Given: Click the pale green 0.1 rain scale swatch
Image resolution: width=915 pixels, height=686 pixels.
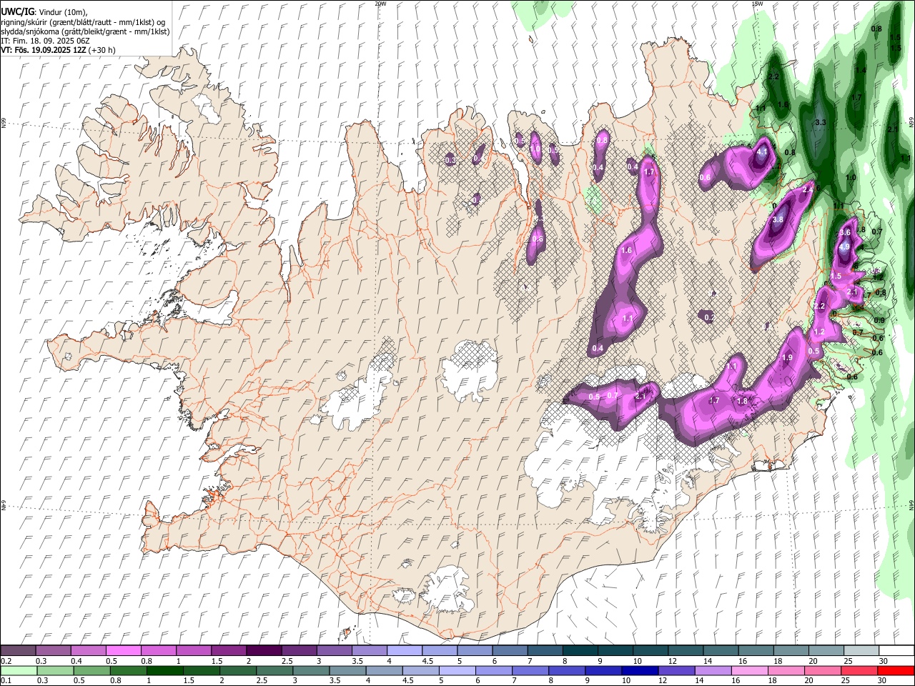Looking at the screenshot, I should pos(19,670).
